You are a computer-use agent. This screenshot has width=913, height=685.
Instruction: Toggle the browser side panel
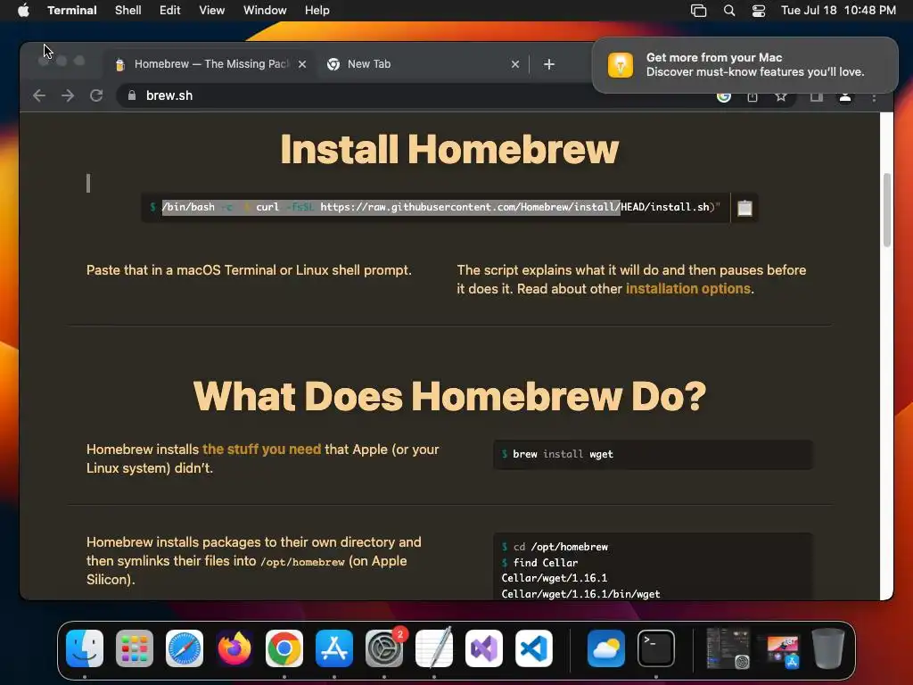pyautogui.click(x=817, y=96)
